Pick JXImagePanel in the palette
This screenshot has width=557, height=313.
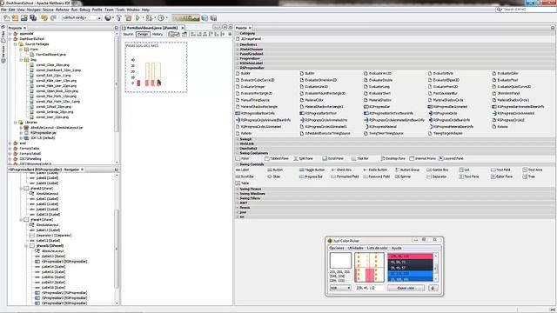(249, 38)
